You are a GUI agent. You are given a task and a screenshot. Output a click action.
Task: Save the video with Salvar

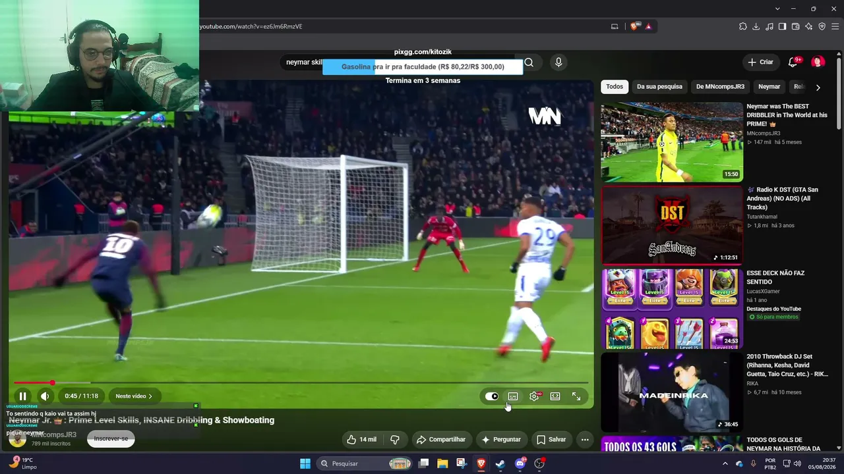[551, 440]
